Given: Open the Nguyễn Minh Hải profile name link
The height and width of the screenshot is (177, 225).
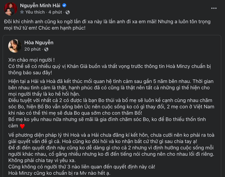Looking at the screenshot, I should 40,5.
